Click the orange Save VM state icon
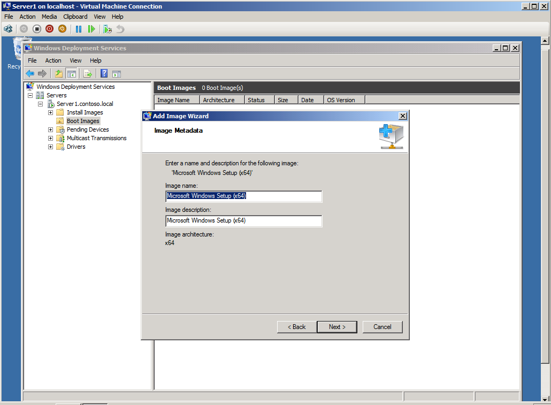551x405 pixels. point(62,29)
